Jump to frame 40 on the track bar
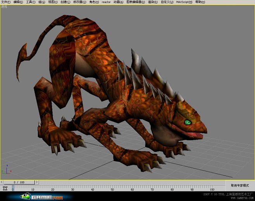This screenshot has height=201, width=255. click(x=93, y=189)
